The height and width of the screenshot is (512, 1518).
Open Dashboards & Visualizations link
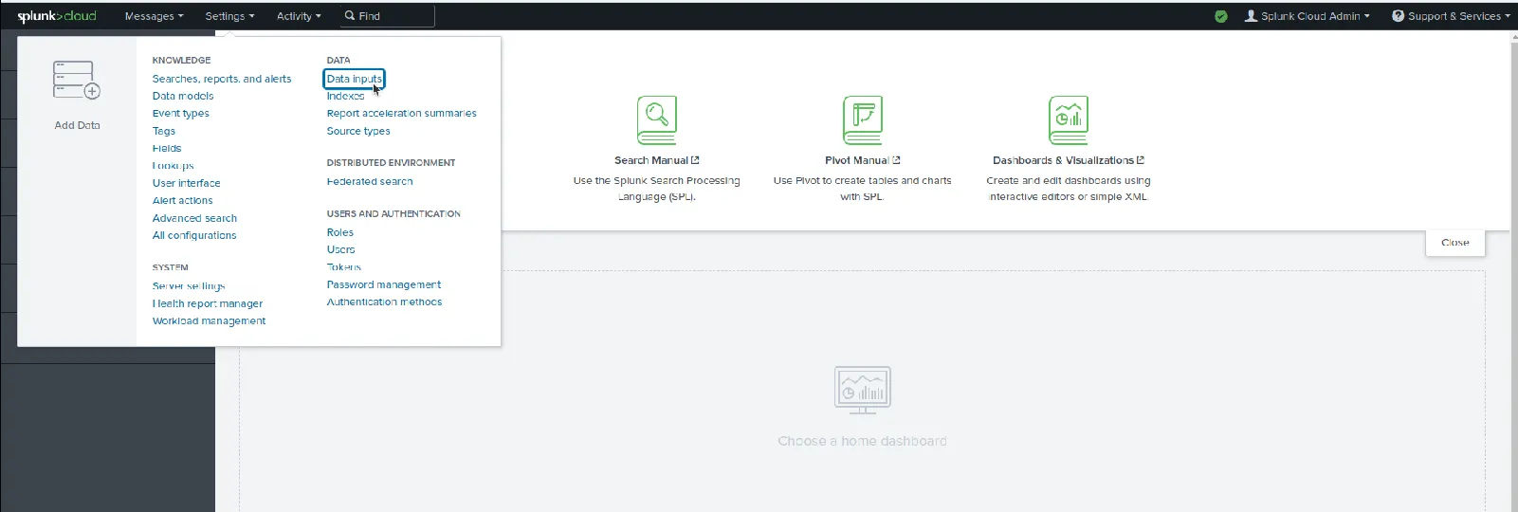pos(1069,160)
